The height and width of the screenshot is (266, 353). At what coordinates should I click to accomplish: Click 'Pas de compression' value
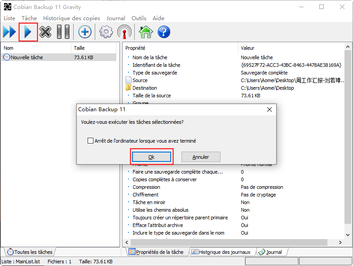pos(262,187)
